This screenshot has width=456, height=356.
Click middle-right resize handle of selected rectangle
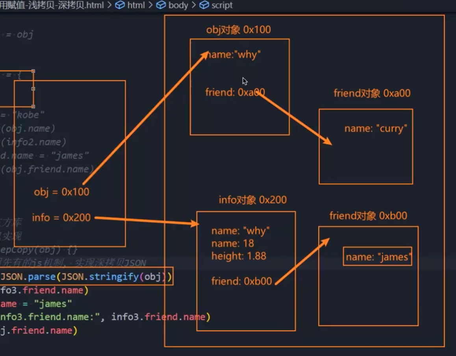pos(33,89)
